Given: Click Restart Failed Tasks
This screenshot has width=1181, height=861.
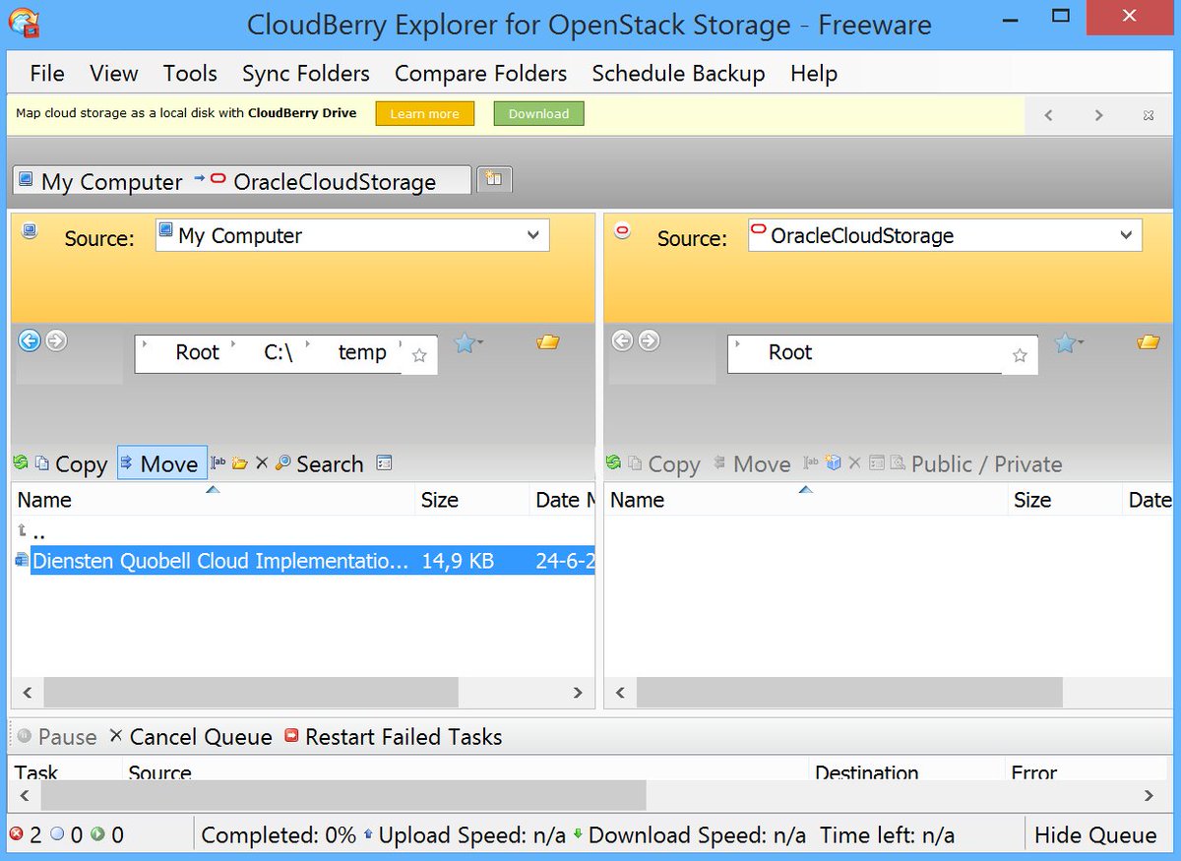Looking at the screenshot, I should (393, 737).
